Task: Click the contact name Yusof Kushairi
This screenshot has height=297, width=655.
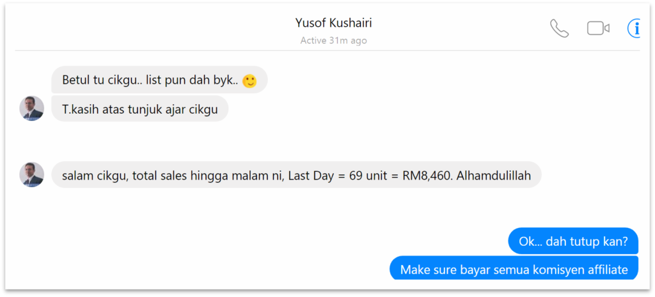Action: coord(333,23)
